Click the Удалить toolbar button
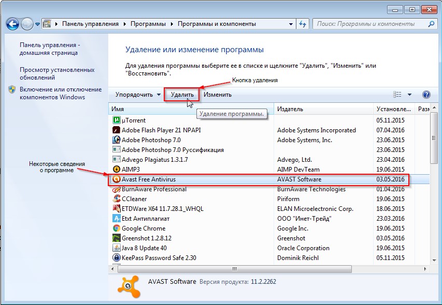 (182, 95)
